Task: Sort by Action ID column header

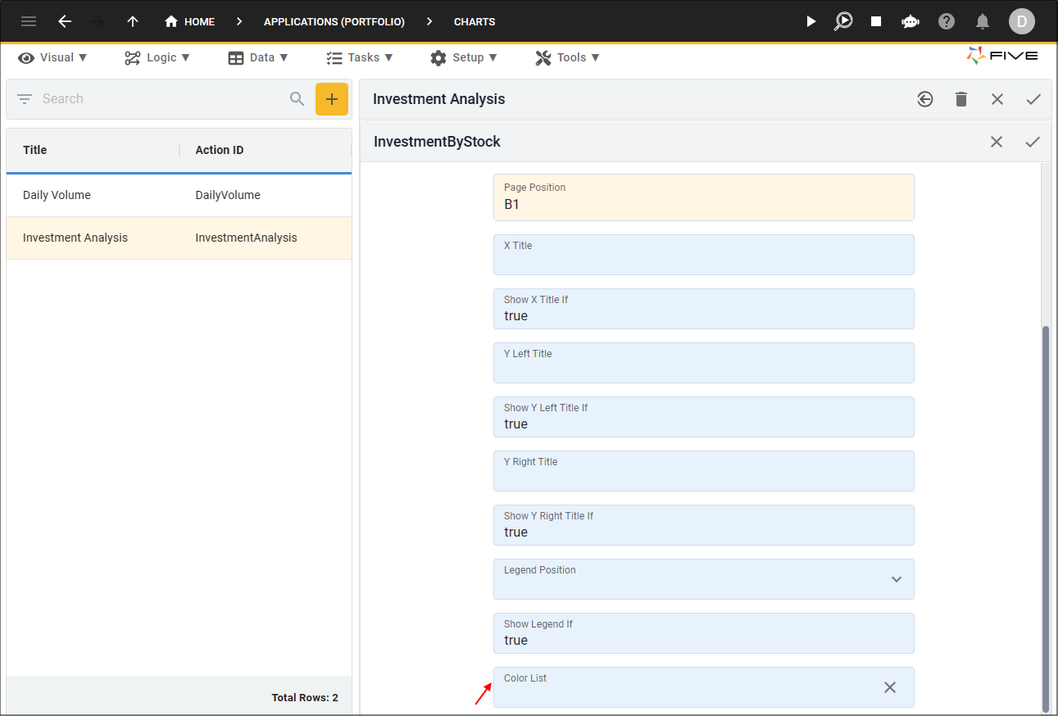Action: point(220,150)
